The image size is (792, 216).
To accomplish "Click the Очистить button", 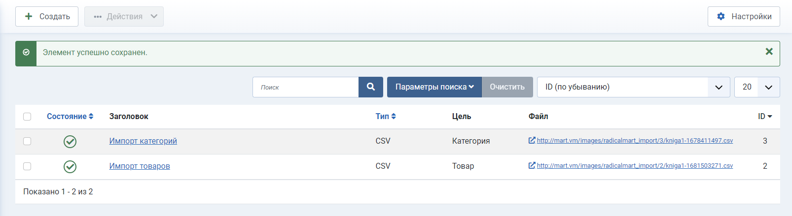I will (507, 87).
